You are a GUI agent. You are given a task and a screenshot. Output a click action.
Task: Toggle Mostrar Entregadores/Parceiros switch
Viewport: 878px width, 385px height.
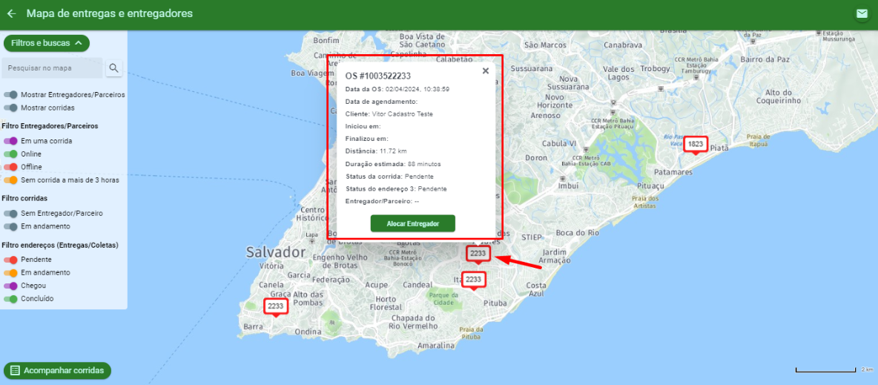(x=10, y=95)
